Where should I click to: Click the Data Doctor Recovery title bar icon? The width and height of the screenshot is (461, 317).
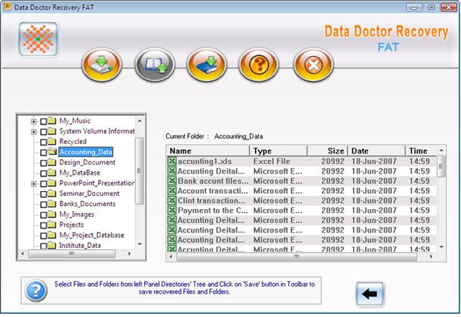7,6
